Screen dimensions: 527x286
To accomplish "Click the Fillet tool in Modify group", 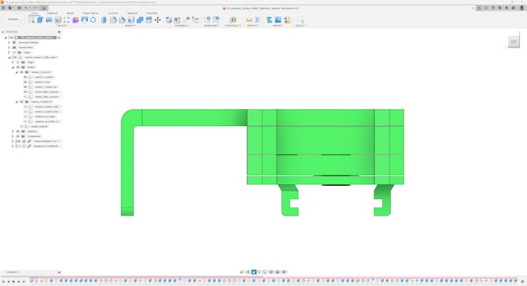I will [113, 20].
